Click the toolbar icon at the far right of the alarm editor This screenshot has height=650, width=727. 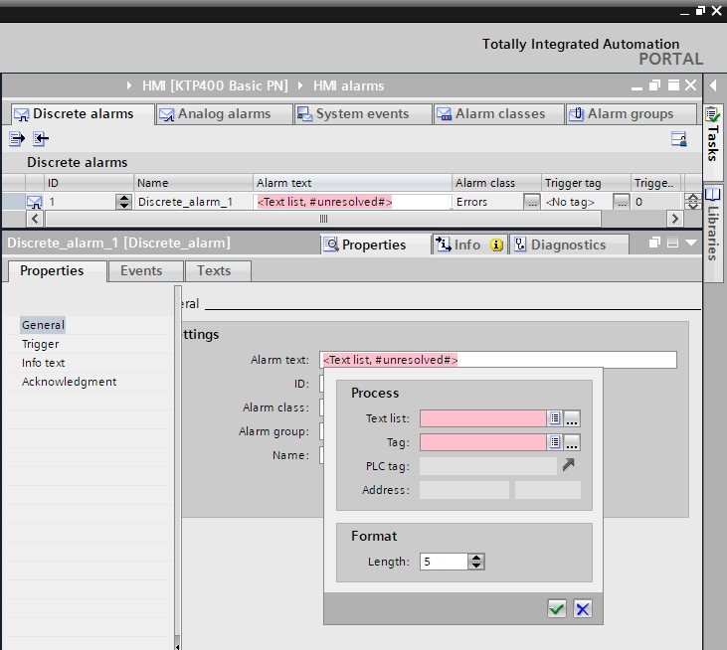(x=678, y=139)
